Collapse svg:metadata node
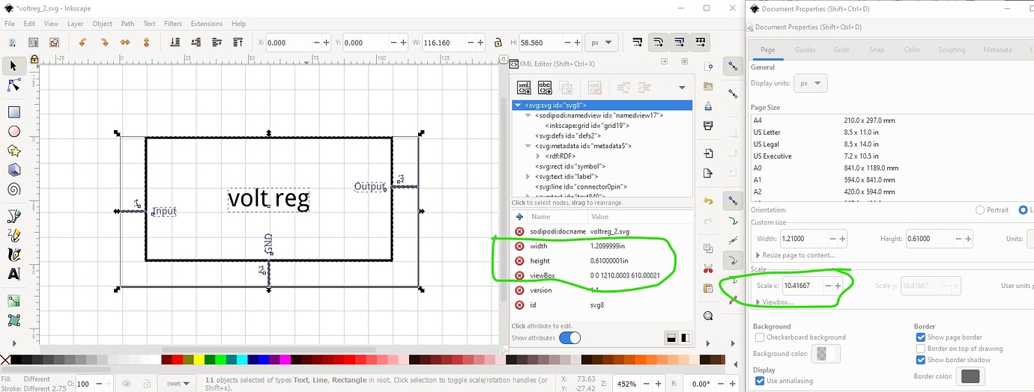Screen dimensions: 1034x392 [527, 146]
